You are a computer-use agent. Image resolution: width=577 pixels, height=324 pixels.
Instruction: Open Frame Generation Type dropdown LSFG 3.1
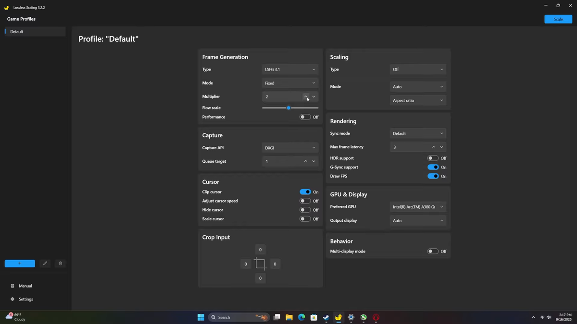pos(290,70)
